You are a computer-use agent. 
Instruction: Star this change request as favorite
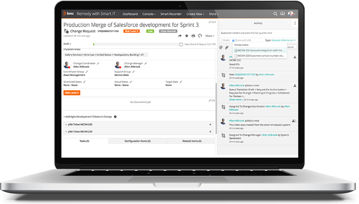coord(187,36)
